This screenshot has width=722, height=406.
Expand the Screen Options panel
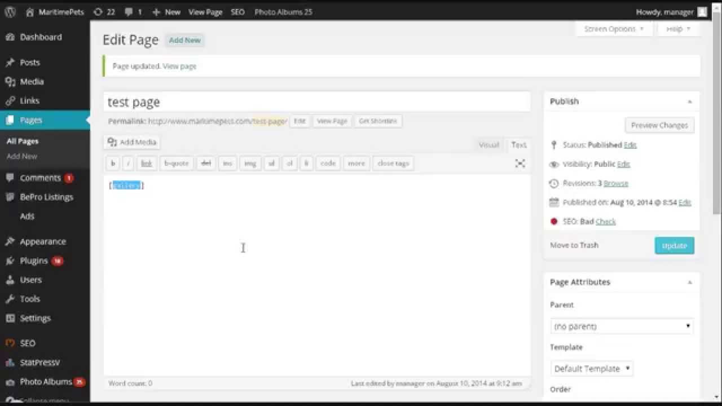614,29
